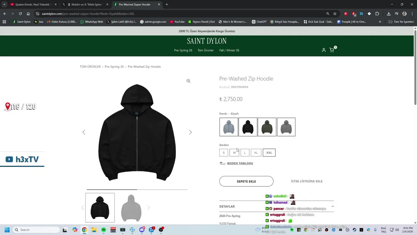Click İSTEK LİSTESİNE EKLE
This screenshot has height=235, width=417.
point(307,181)
